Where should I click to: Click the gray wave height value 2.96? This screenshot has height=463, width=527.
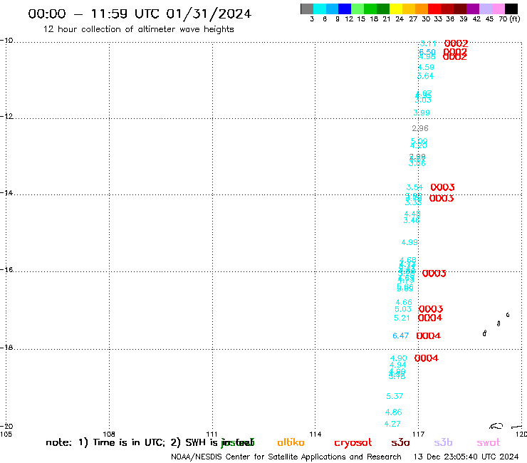point(420,128)
